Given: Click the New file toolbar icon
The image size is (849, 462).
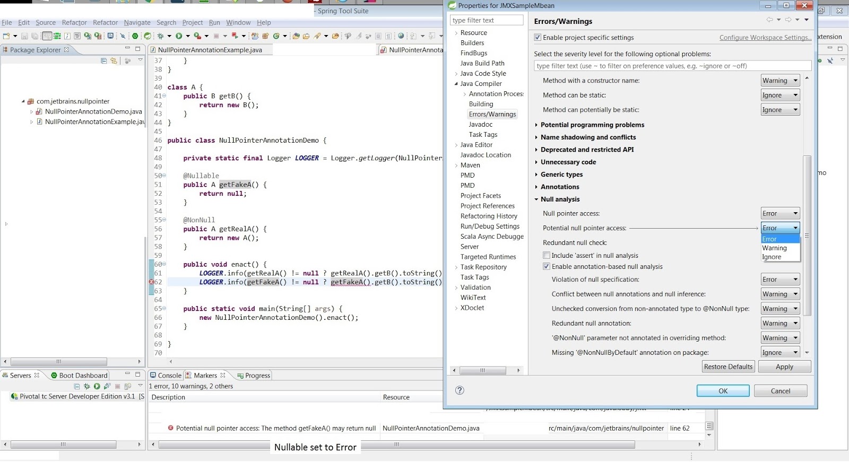Looking at the screenshot, I should point(6,36).
